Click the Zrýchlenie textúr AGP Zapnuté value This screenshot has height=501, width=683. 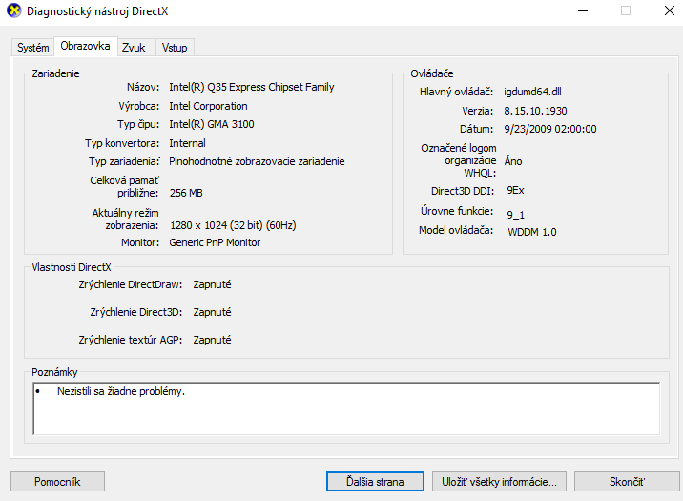[x=212, y=340]
